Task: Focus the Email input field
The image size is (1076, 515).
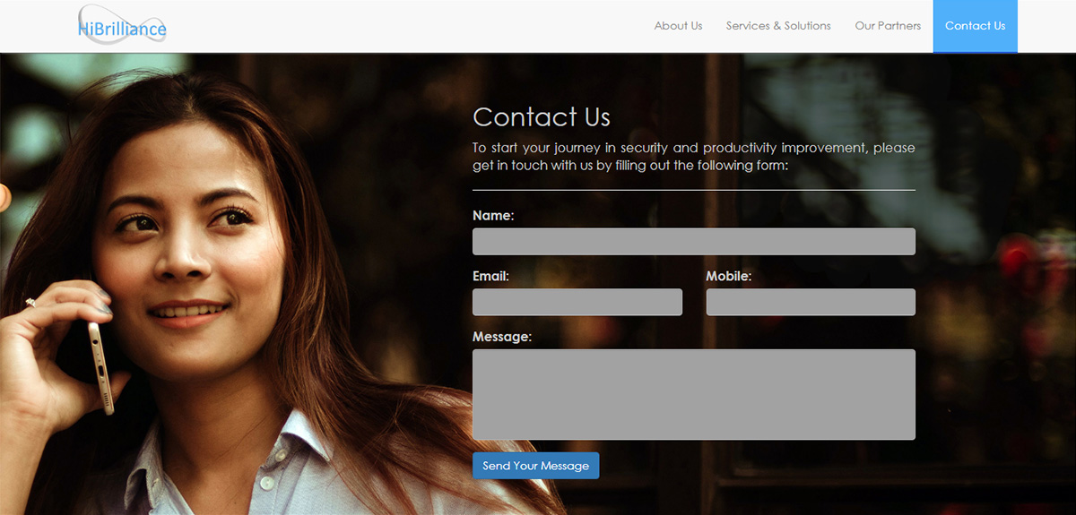Action: pos(577,302)
